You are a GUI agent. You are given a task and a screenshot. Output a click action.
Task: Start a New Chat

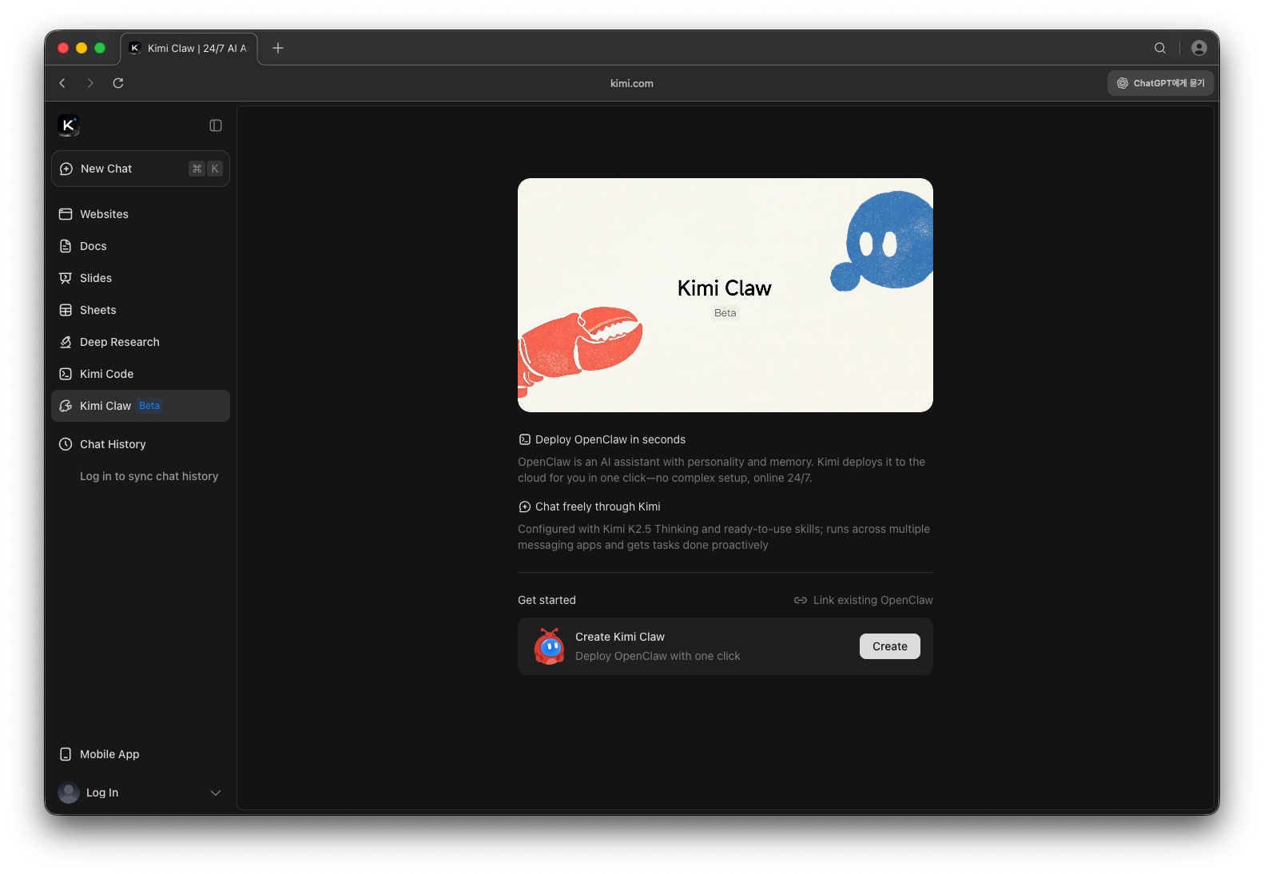[141, 169]
